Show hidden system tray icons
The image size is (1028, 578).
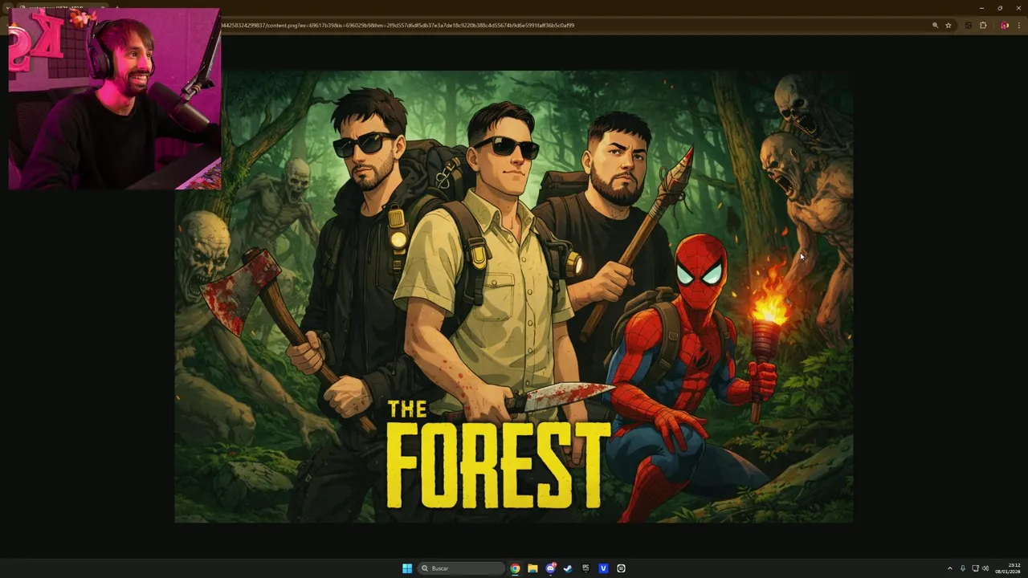949,568
